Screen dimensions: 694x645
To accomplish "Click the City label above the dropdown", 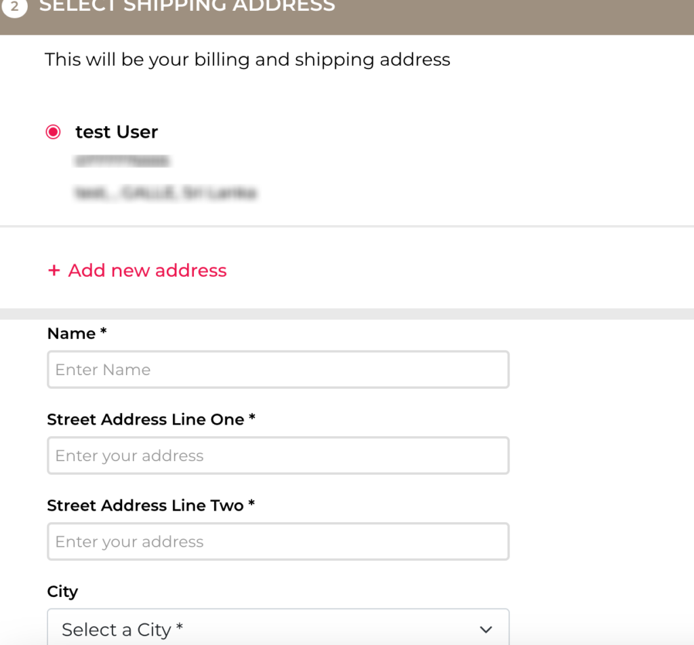I will (x=62, y=591).
